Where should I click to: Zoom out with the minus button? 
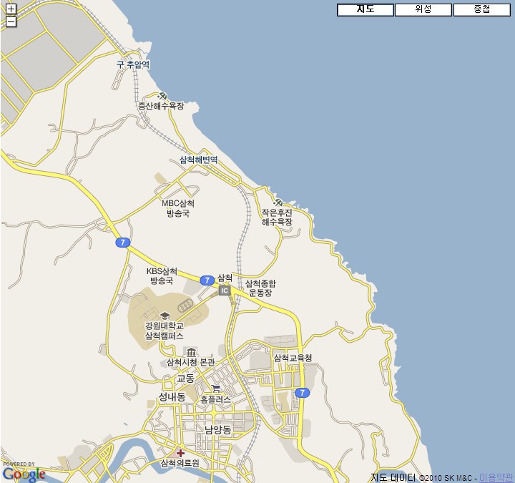(11, 22)
